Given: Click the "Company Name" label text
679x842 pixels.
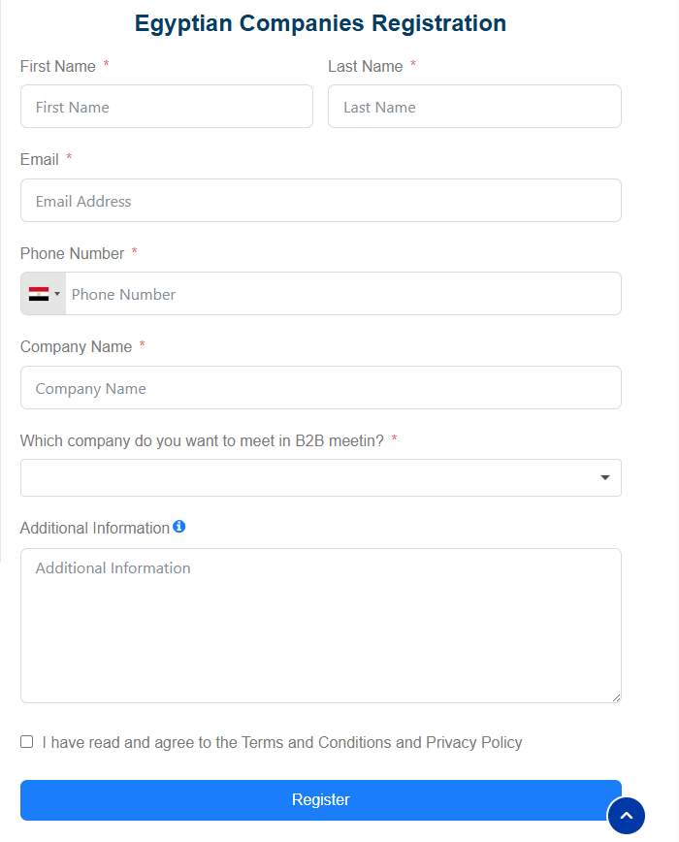Looking at the screenshot, I should pos(76,346).
